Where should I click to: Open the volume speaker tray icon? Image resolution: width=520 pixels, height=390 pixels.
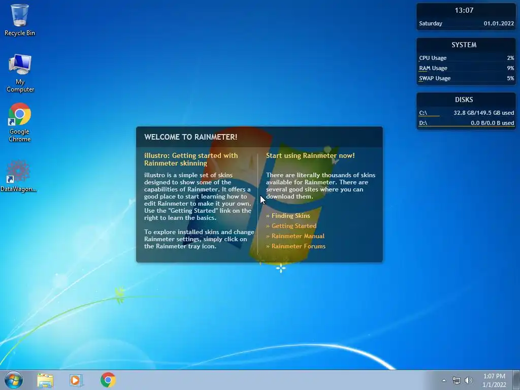pos(469,380)
